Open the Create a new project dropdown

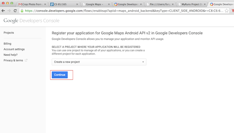click(99, 62)
